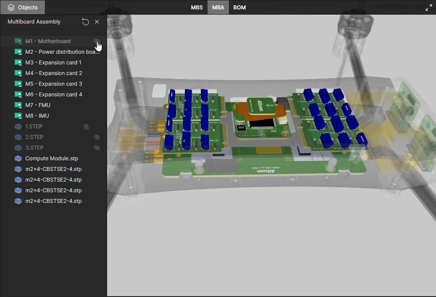Select 'M8 - IMU' in the list
Image resolution: width=436 pixels, height=297 pixels.
(x=37, y=115)
